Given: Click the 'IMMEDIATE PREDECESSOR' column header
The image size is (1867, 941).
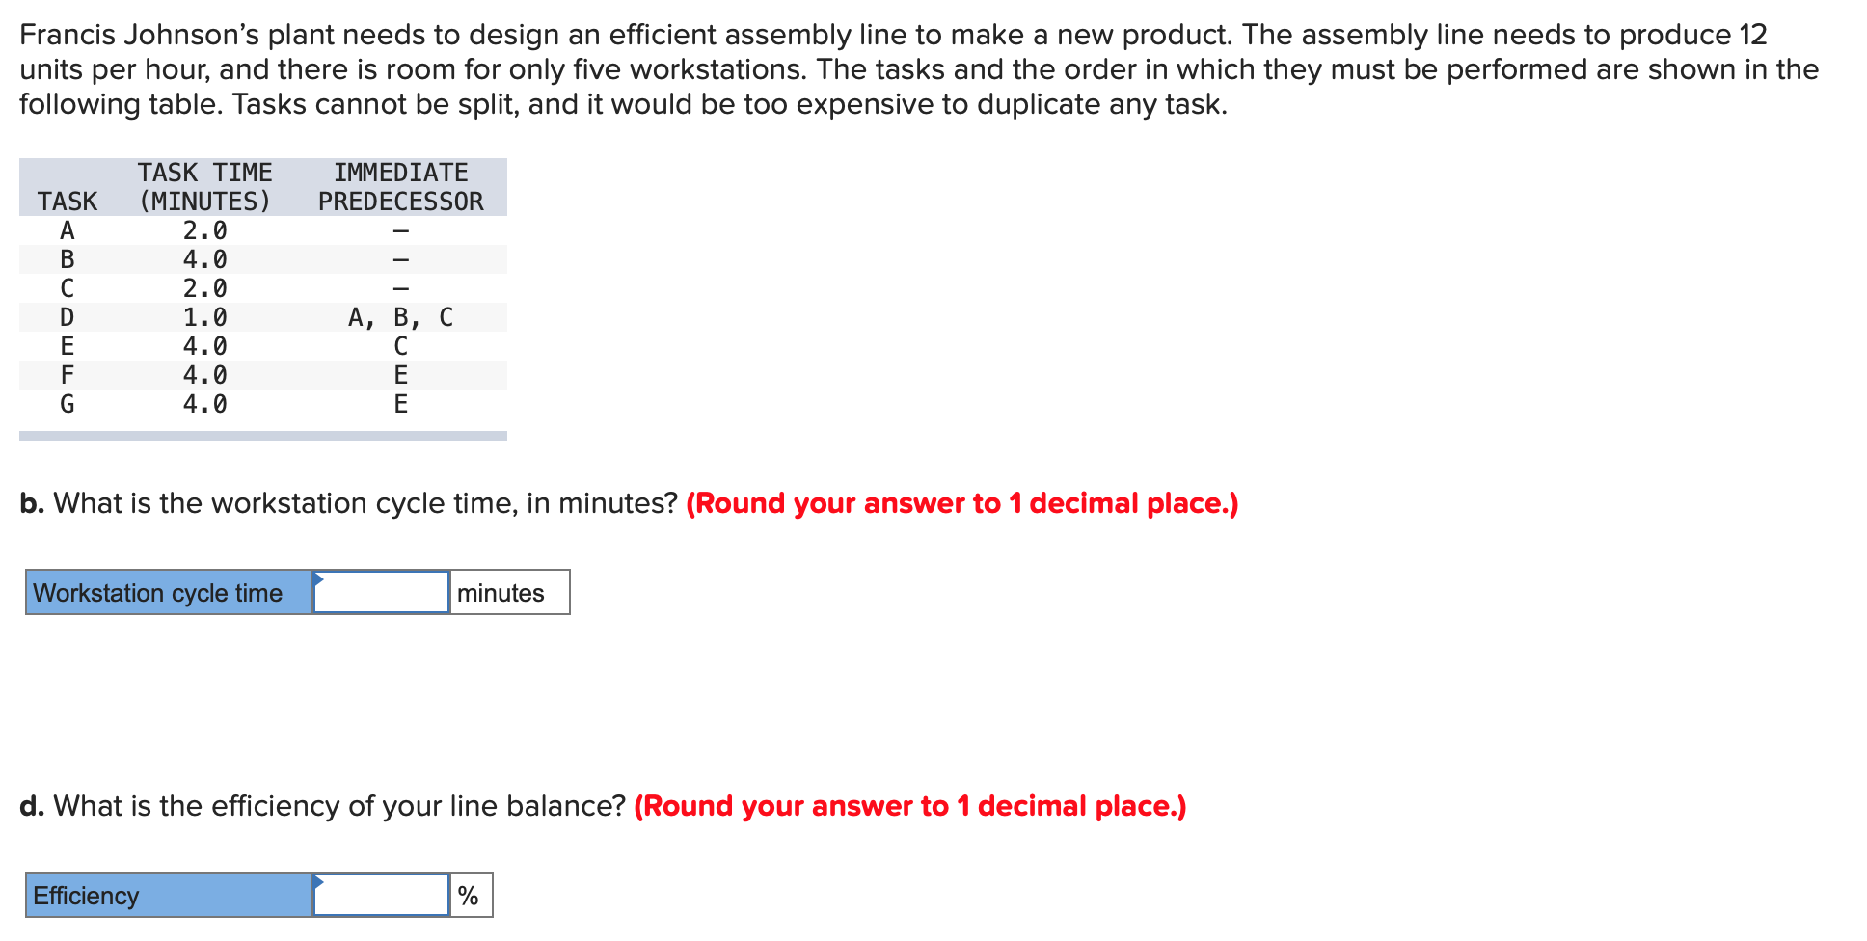Looking at the screenshot, I should [400, 187].
